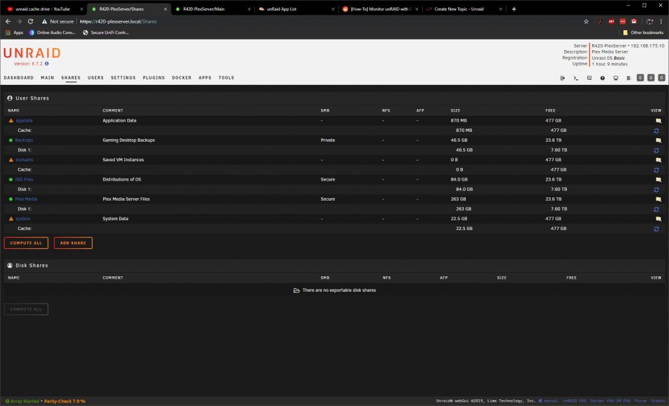The image size is (669, 406).
Task: Open the BackUps share link
Action: click(x=24, y=140)
